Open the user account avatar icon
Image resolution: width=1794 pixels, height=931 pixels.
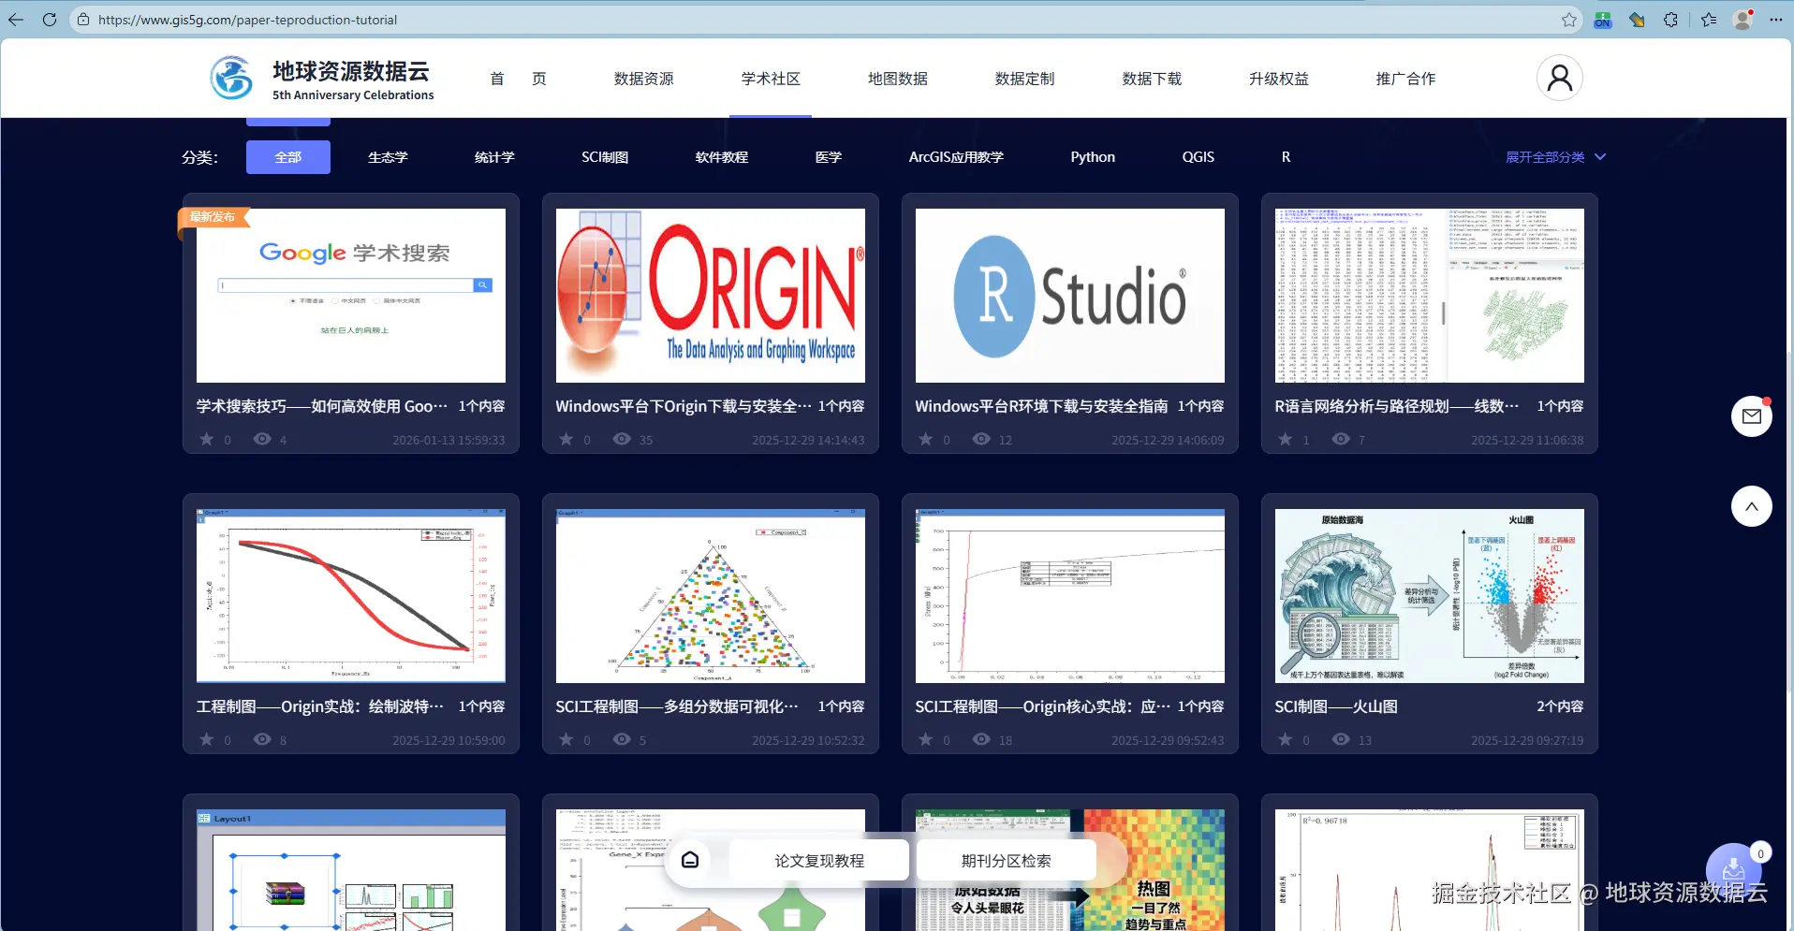click(1560, 78)
